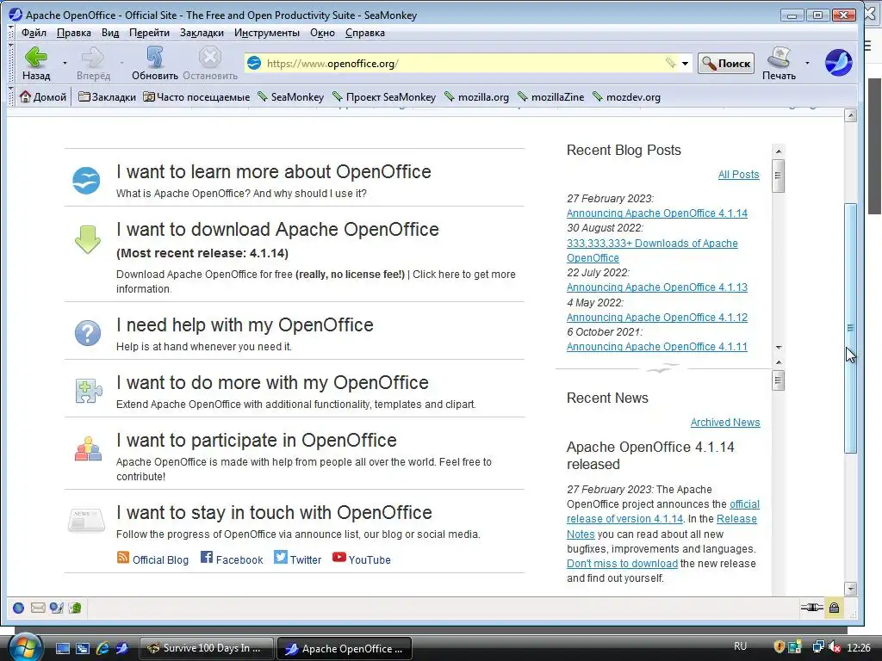Open the All Posts link
The image size is (882, 661).
(x=738, y=174)
